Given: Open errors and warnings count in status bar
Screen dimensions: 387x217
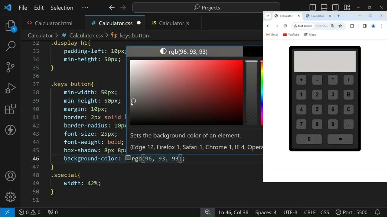Looking at the screenshot, I should click(x=30, y=212).
